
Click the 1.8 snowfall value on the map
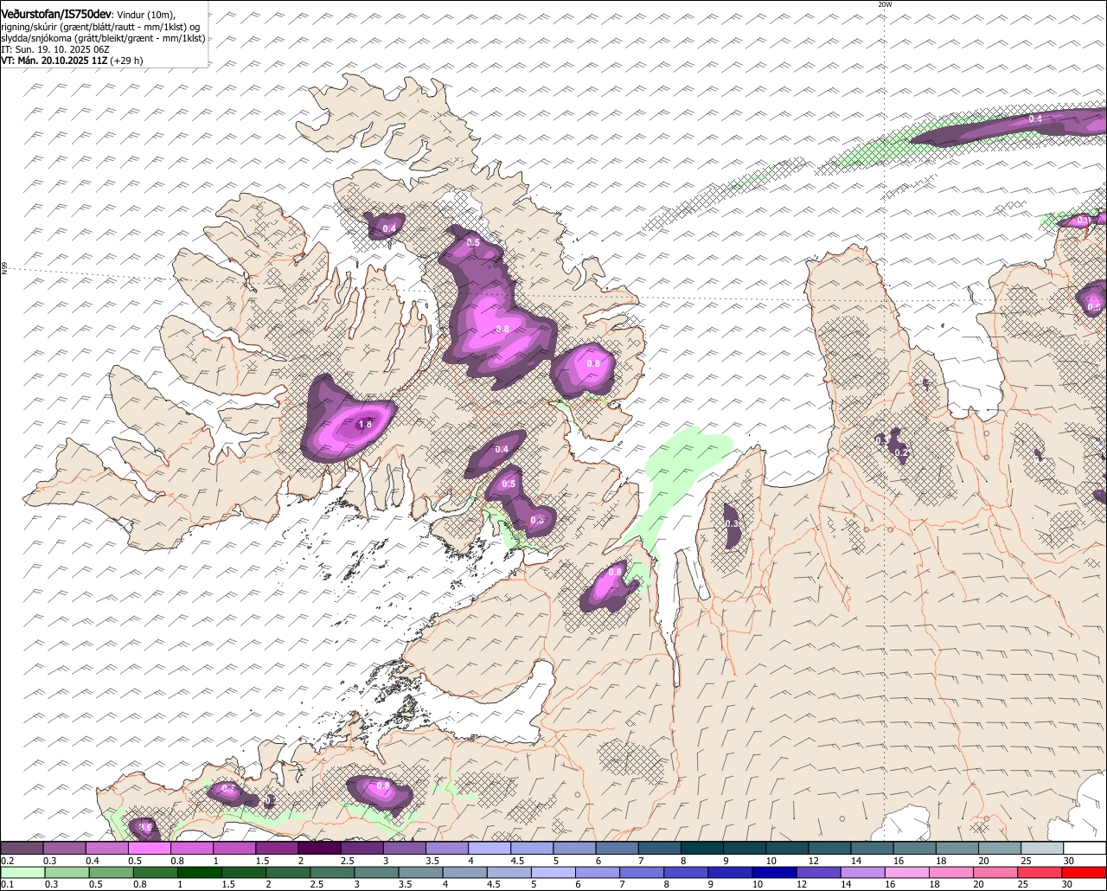click(365, 425)
